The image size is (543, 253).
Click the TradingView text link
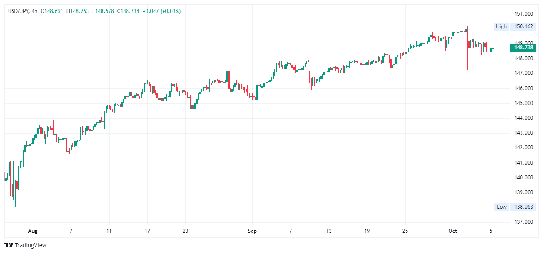31,245
